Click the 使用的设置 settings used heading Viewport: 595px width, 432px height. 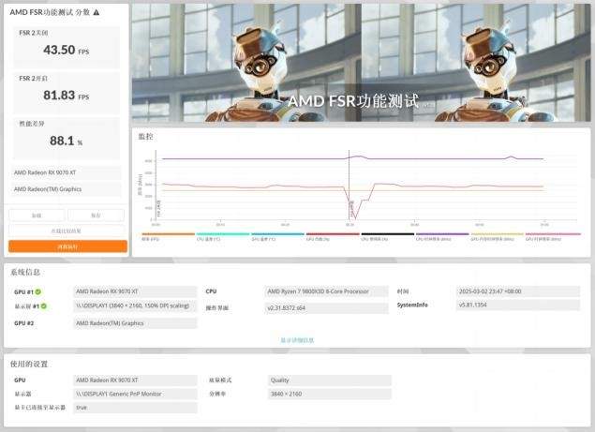tap(29, 364)
